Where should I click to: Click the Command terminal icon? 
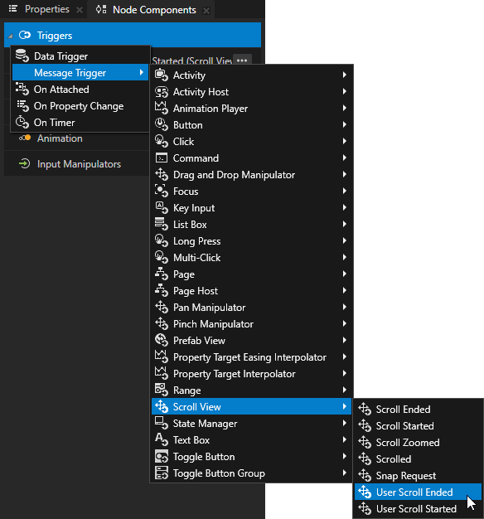click(x=162, y=158)
